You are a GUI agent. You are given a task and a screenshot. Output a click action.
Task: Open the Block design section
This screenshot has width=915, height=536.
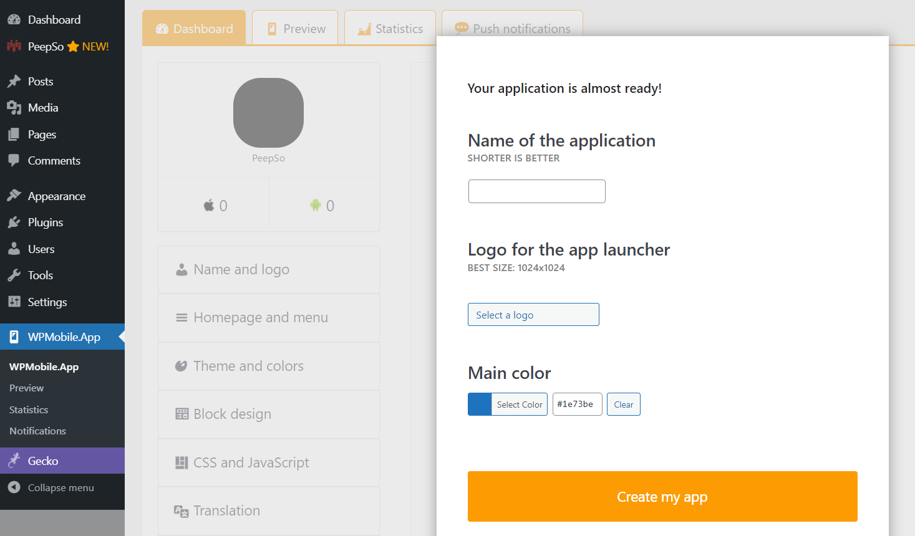269,414
